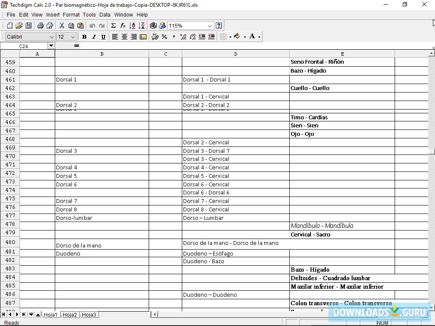Open the font color picker
The image size is (435, 326).
click(x=252, y=37)
